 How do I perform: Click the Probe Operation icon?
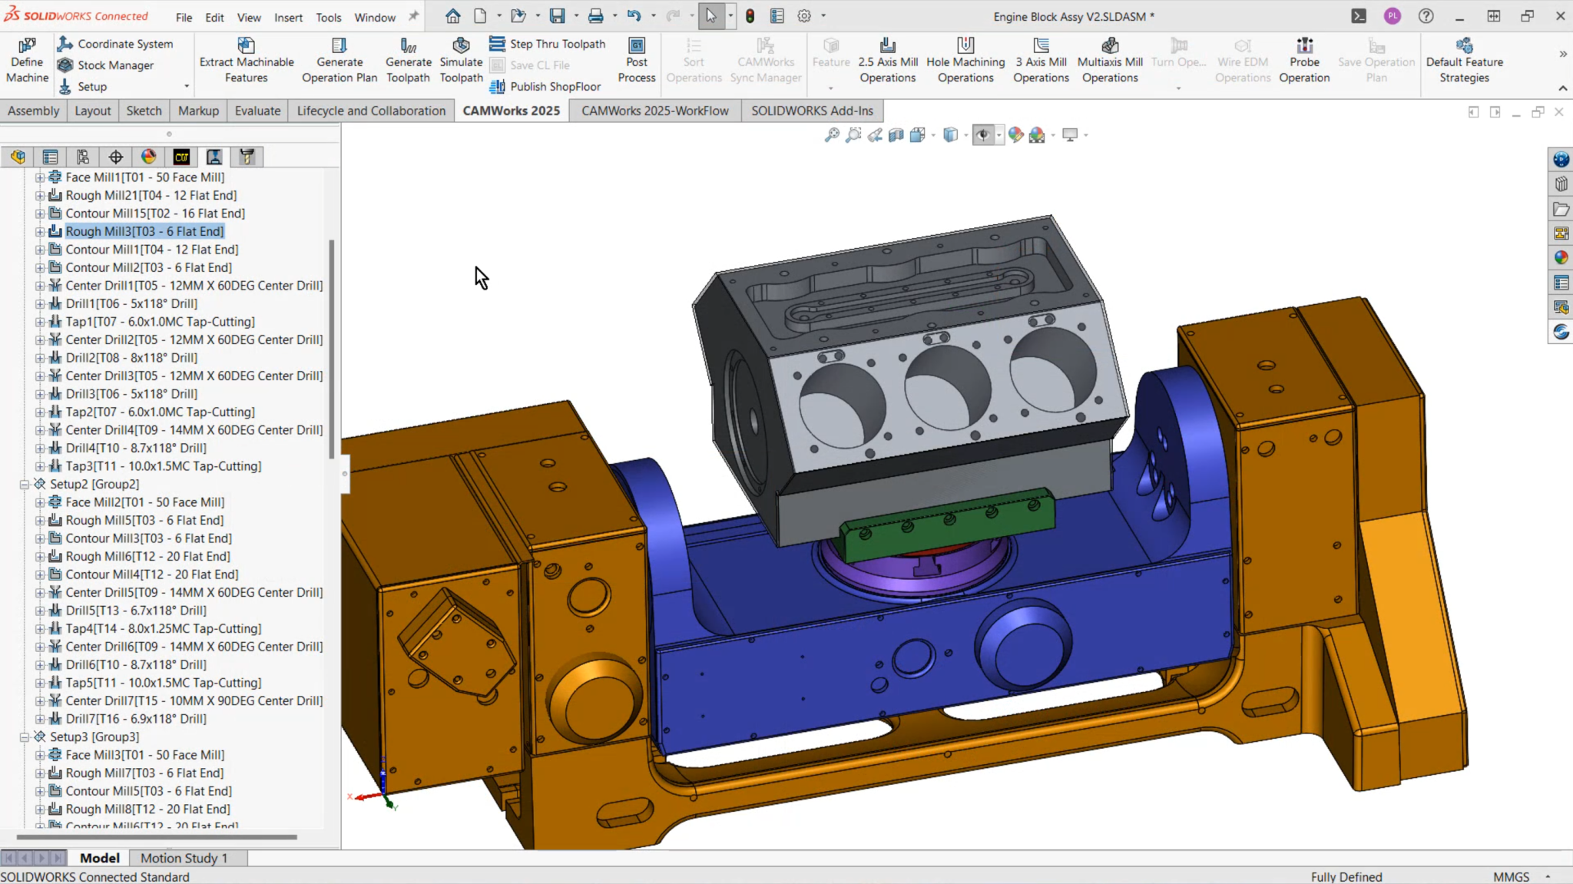[x=1303, y=60]
